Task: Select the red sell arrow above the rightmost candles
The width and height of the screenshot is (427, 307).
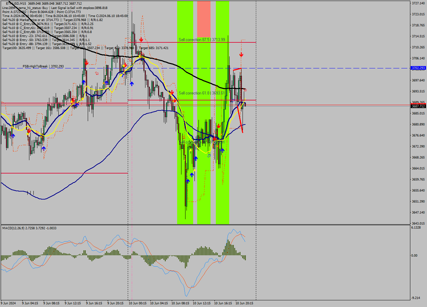Action: [241, 54]
